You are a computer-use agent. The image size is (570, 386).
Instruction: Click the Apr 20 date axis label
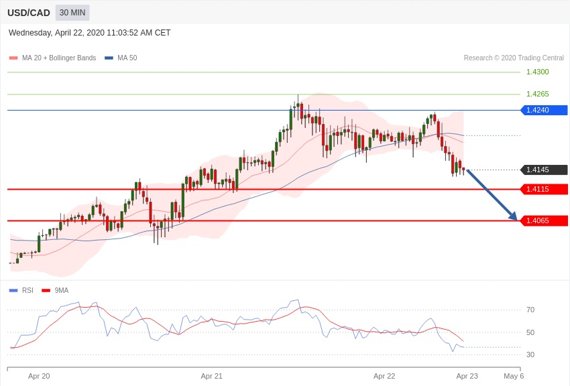click(x=39, y=376)
